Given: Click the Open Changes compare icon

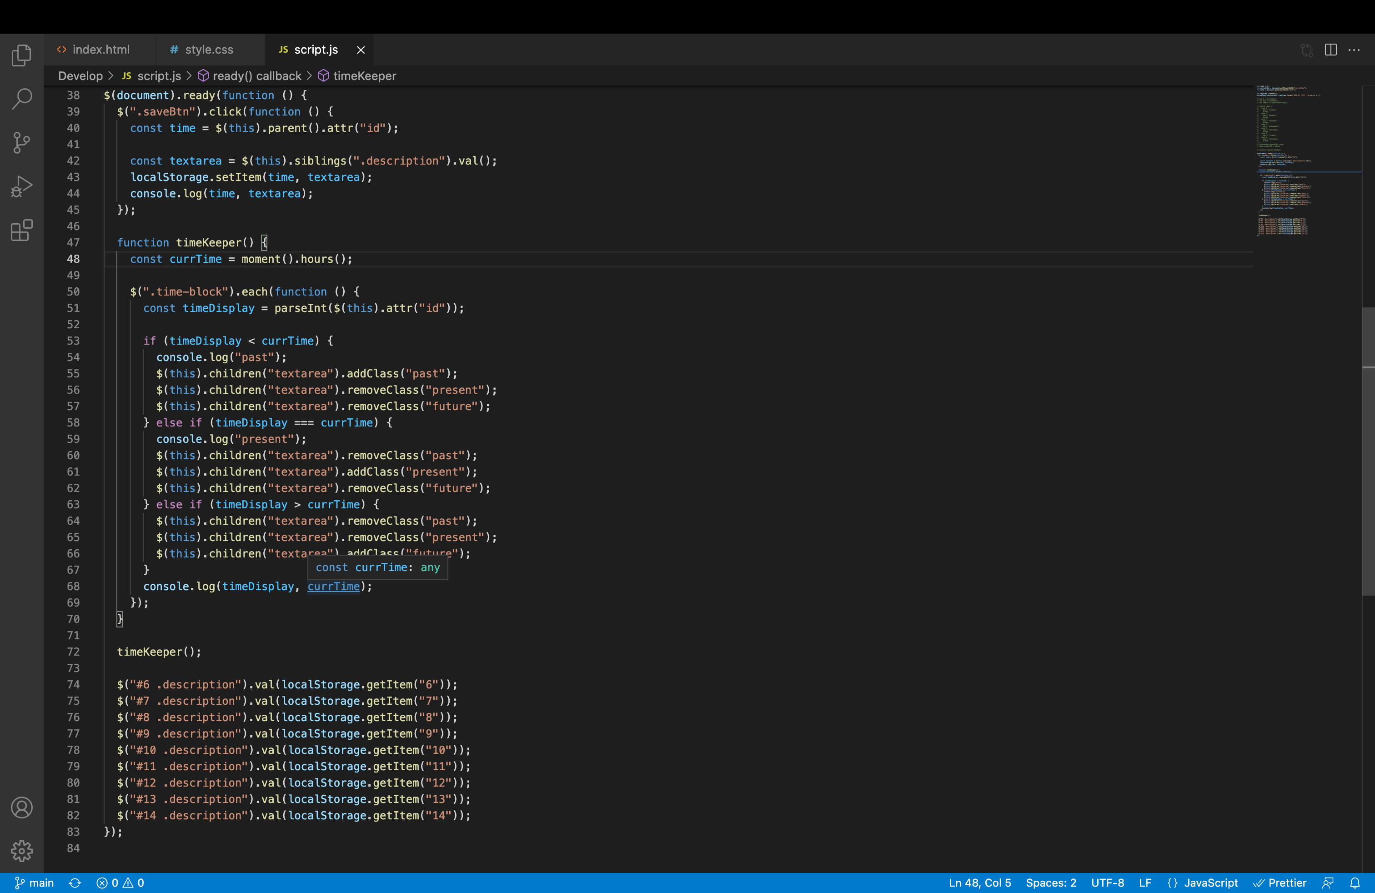Looking at the screenshot, I should point(1307,50).
